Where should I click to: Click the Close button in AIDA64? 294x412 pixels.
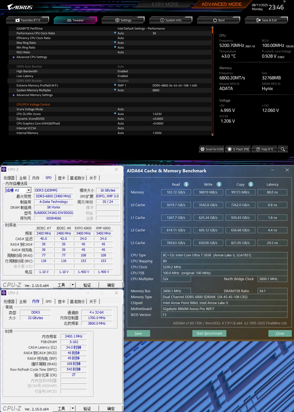(x=280, y=333)
